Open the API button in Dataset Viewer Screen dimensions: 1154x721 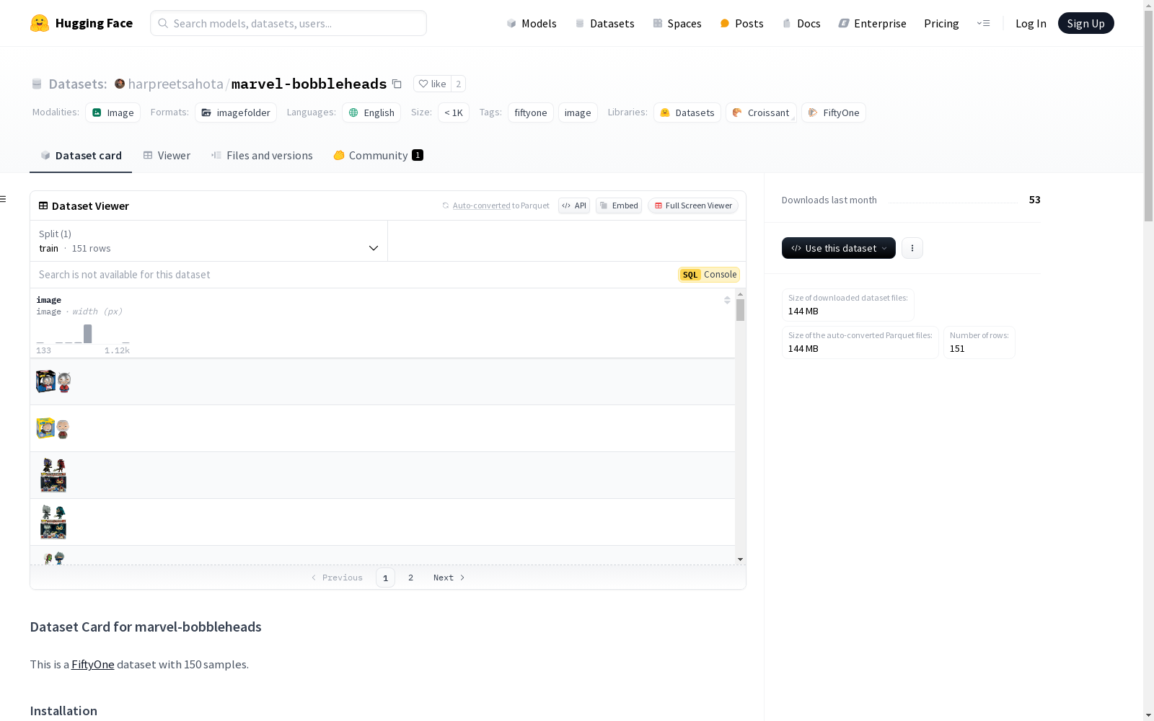pyautogui.click(x=574, y=205)
